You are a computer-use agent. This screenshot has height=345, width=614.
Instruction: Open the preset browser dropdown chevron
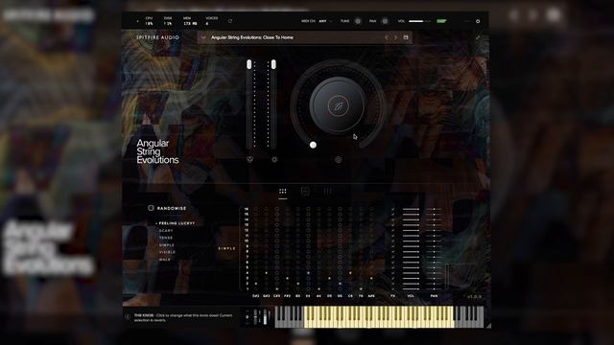click(x=203, y=37)
